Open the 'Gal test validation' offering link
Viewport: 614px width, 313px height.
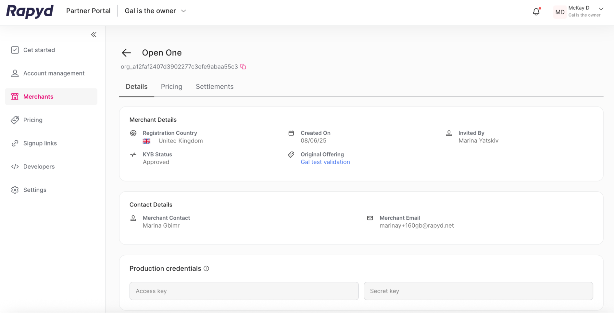(x=325, y=162)
